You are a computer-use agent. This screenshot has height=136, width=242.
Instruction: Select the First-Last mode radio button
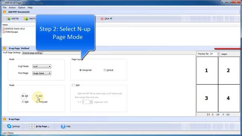click(37, 102)
